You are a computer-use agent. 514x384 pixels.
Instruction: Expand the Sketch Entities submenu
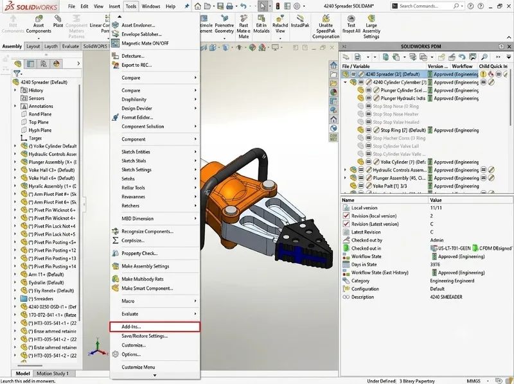[154, 152]
